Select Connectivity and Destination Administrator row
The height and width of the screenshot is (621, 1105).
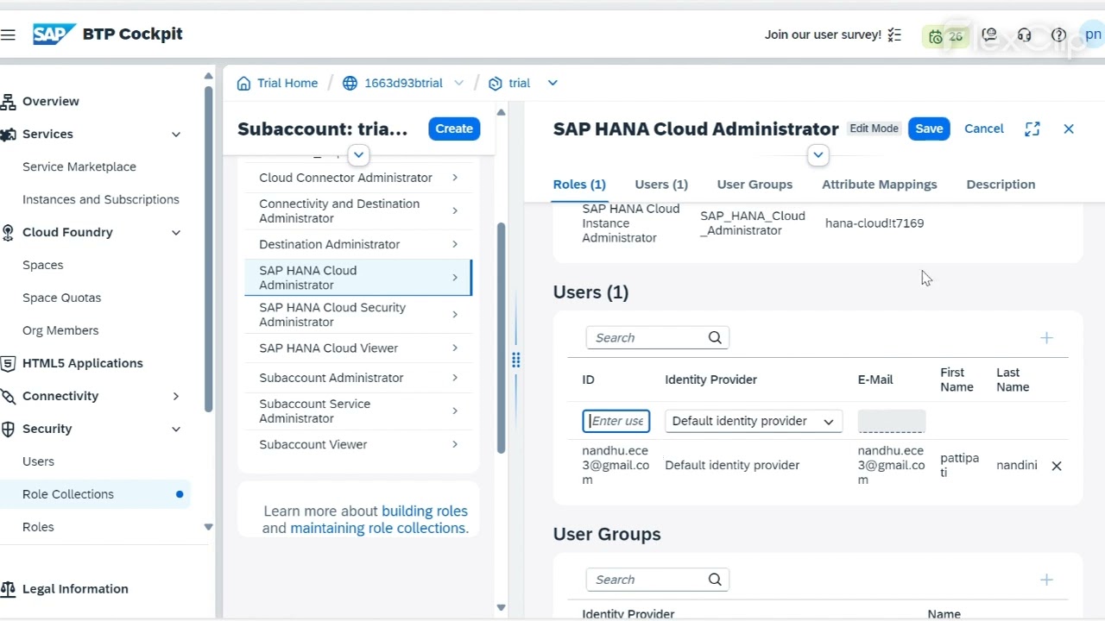click(x=358, y=211)
